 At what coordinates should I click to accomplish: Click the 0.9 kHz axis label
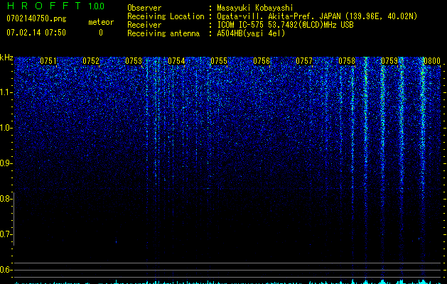[6, 163]
